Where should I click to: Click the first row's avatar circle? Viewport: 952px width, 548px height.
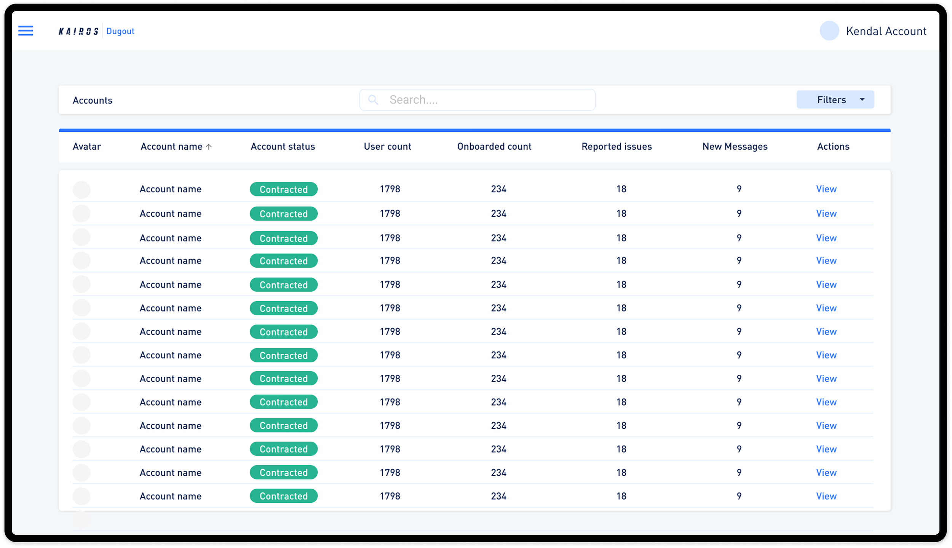(x=81, y=189)
